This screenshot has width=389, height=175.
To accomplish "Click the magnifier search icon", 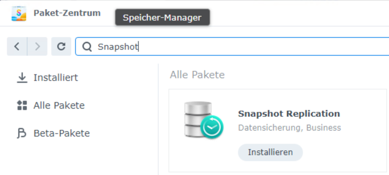I will tap(87, 47).
